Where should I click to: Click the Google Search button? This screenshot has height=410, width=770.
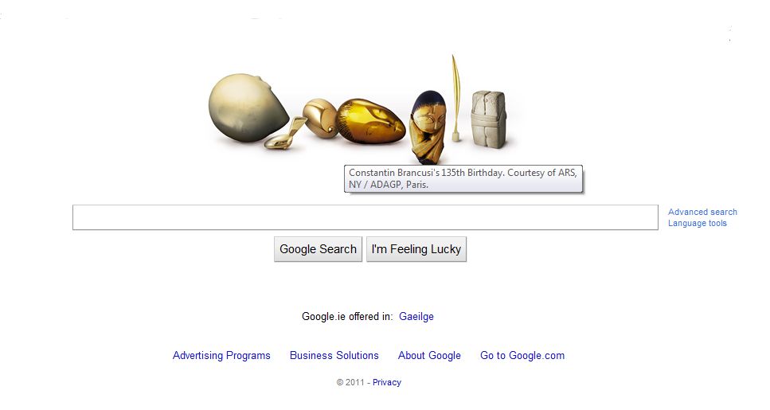coord(319,249)
